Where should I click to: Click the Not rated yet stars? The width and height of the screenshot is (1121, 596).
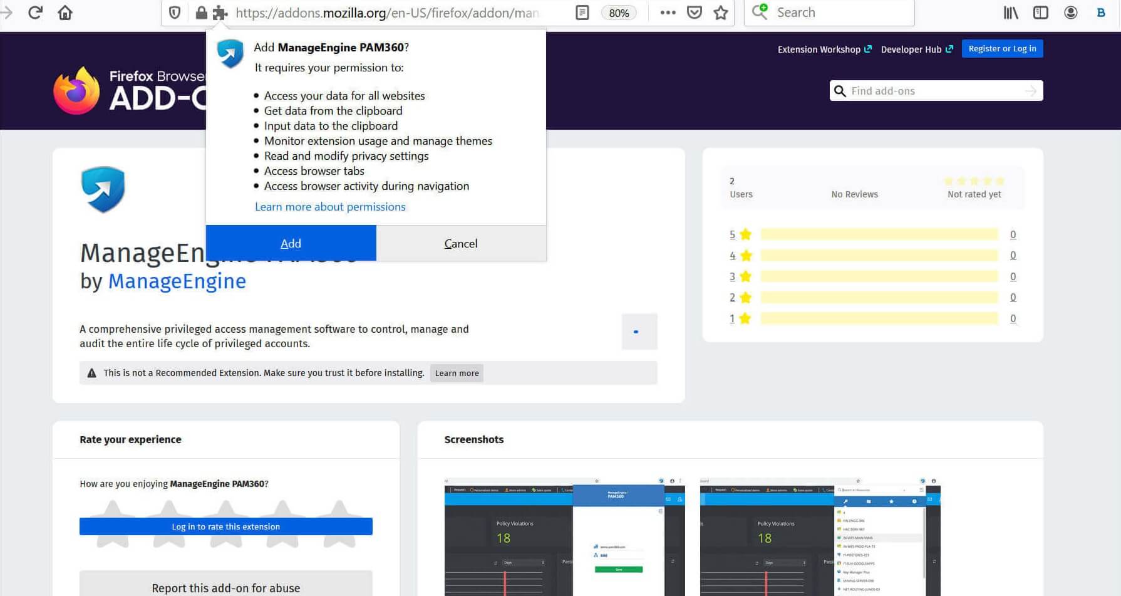974,181
